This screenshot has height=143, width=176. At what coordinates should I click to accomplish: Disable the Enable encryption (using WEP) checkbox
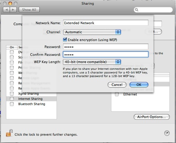[x=65, y=39]
